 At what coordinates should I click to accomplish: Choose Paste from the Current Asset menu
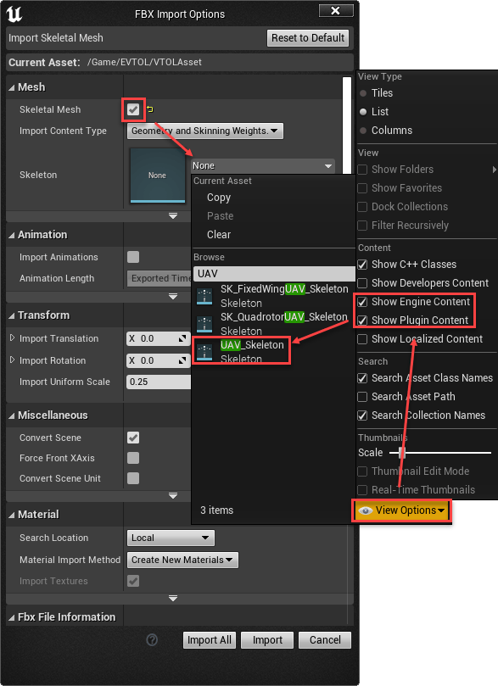point(220,216)
